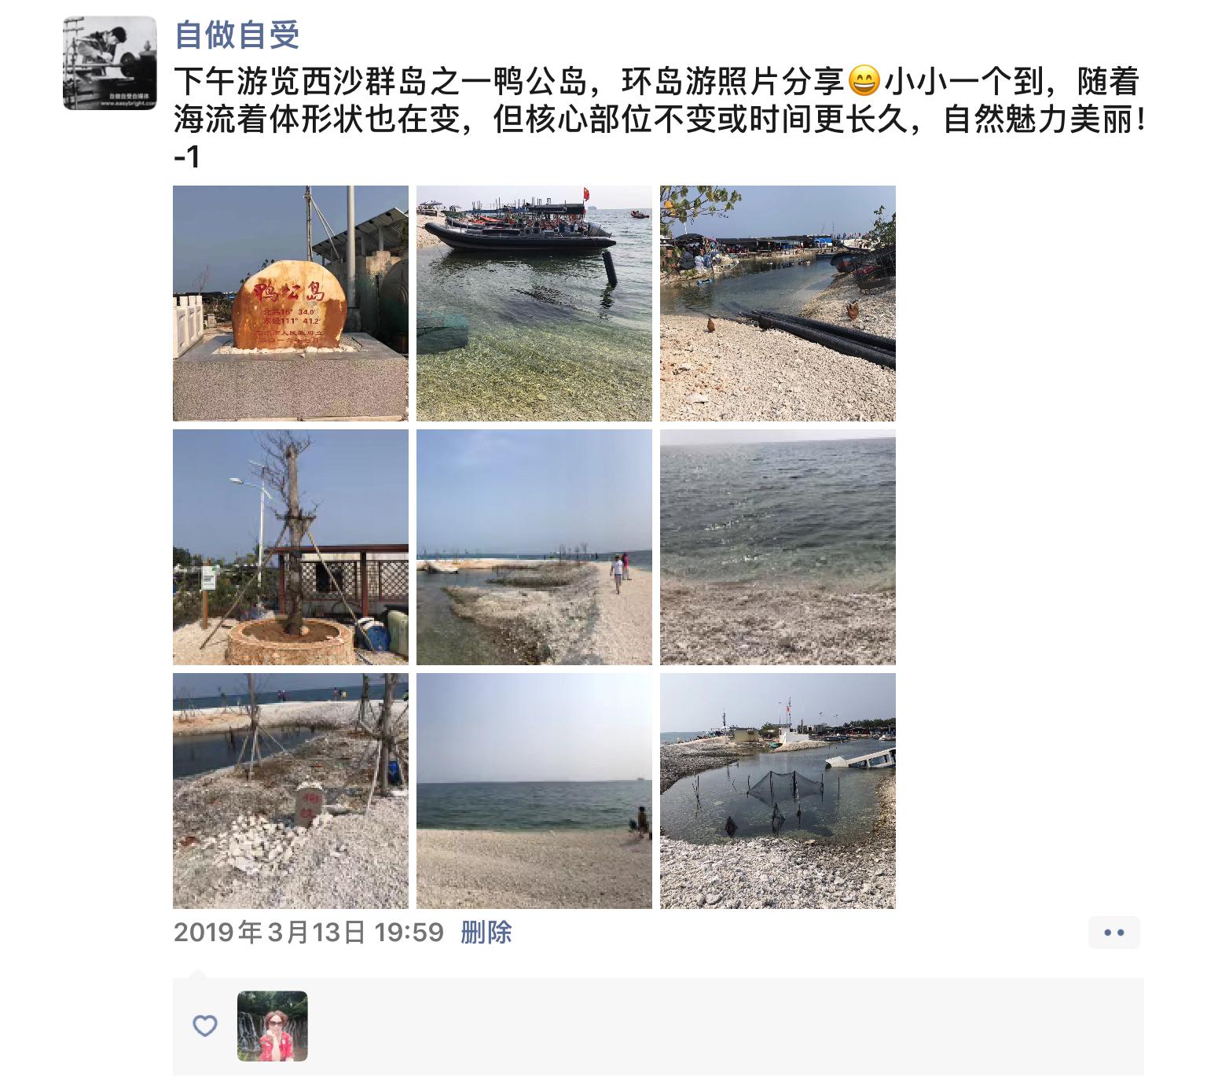Screen dimensions: 1207x1078
Task: Open the photo of the black inflatable boat
Action: (x=534, y=304)
